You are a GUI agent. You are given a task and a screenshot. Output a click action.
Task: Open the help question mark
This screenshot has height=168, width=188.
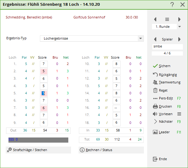click(x=172, y=5)
